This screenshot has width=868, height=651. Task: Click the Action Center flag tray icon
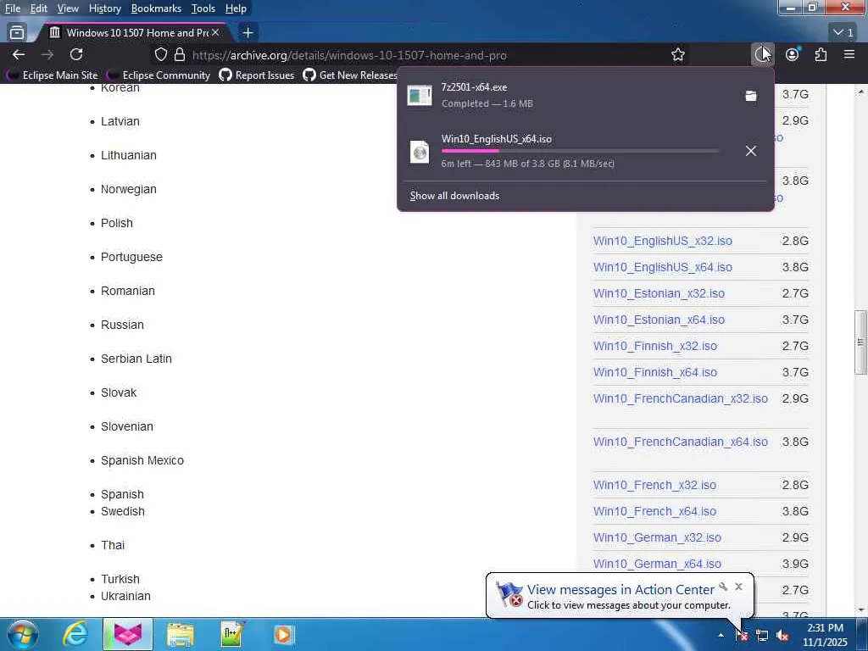pos(742,635)
